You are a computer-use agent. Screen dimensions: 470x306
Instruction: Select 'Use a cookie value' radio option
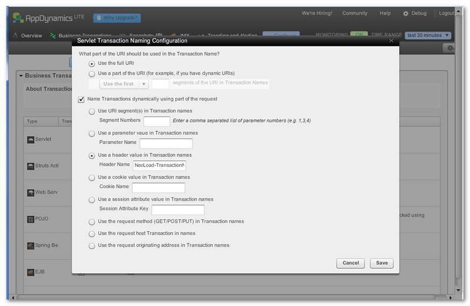(91, 177)
